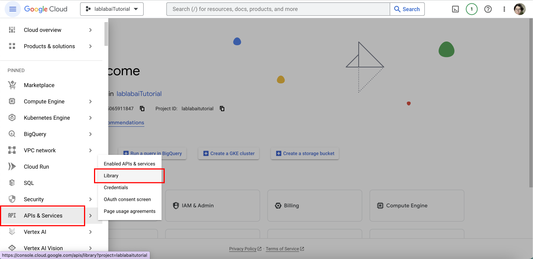Focus the resource search field
This screenshot has width=533, height=259.
coord(278,9)
